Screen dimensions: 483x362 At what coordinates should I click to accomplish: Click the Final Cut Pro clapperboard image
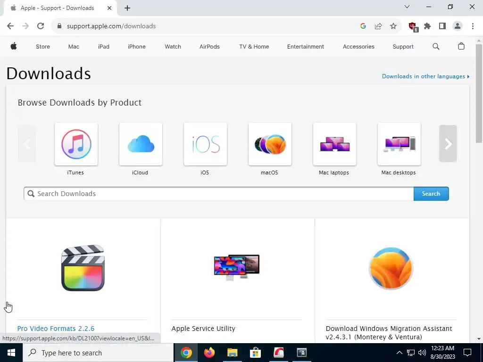coord(83,268)
